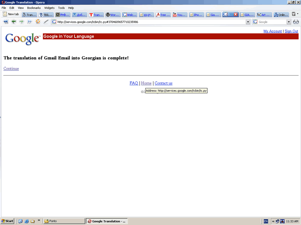
Task: Open the tab bar menu arrow beside trash
Action: pyautogui.click(x=298, y=14)
